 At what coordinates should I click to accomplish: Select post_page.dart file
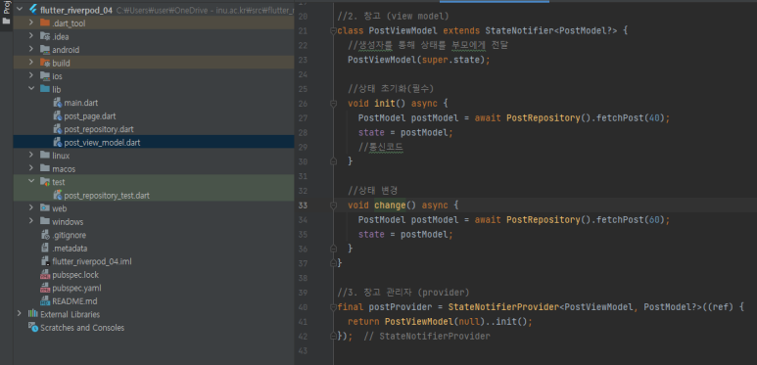click(x=90, y=115)
